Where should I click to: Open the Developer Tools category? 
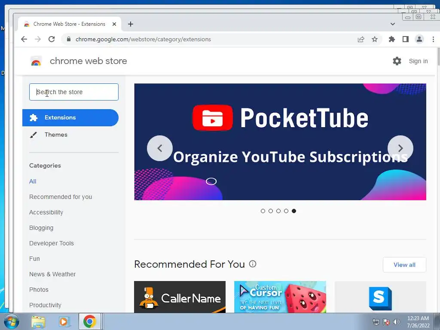[52, 243]
